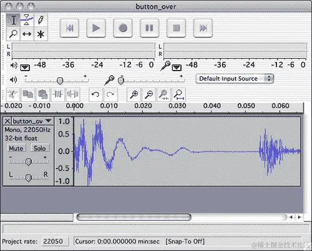The height and width of the screenshot is (251, 312).
Task: Open Default Input Source dropdown
Action: coord(235,79)
